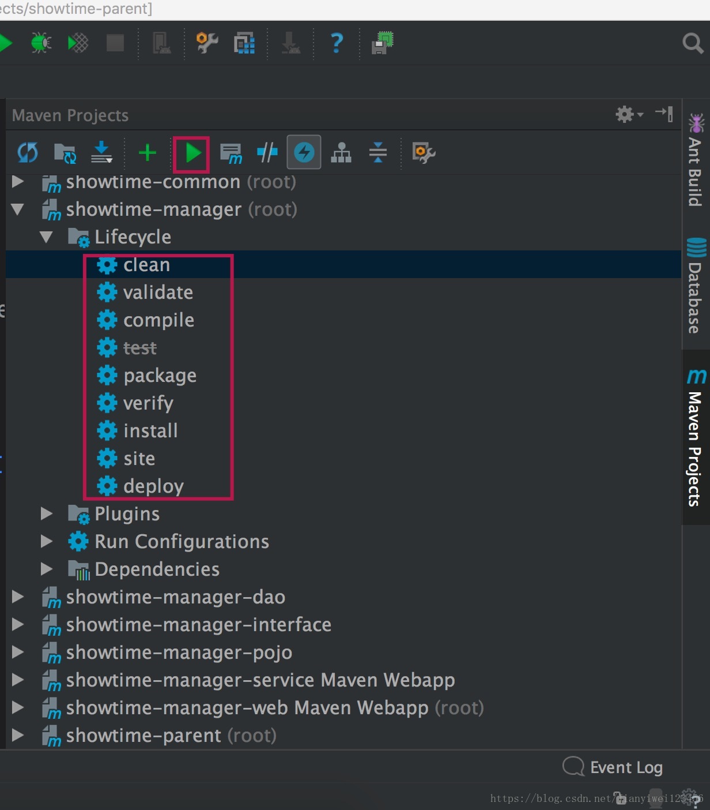
Task: Select showtime-manager-pojo project row
Action: coord(343,652)
